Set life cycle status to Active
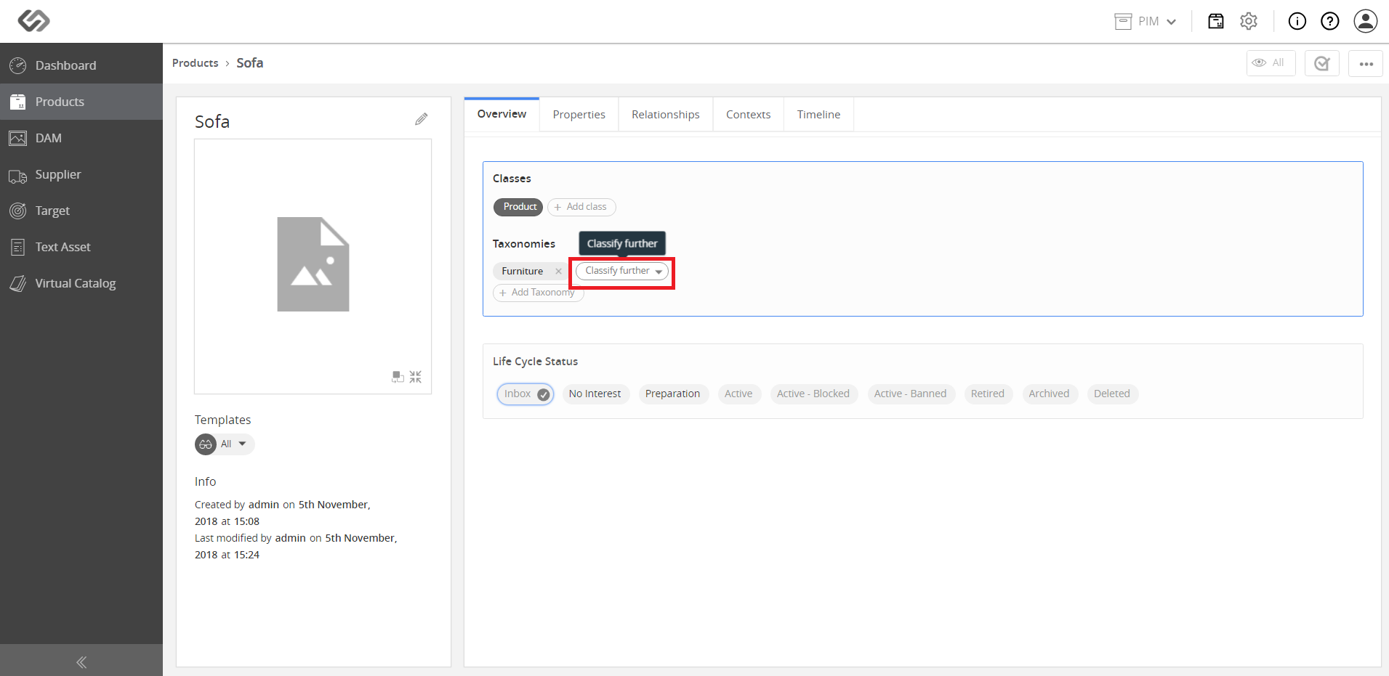1389x676 pixels. tap(738, 394)
